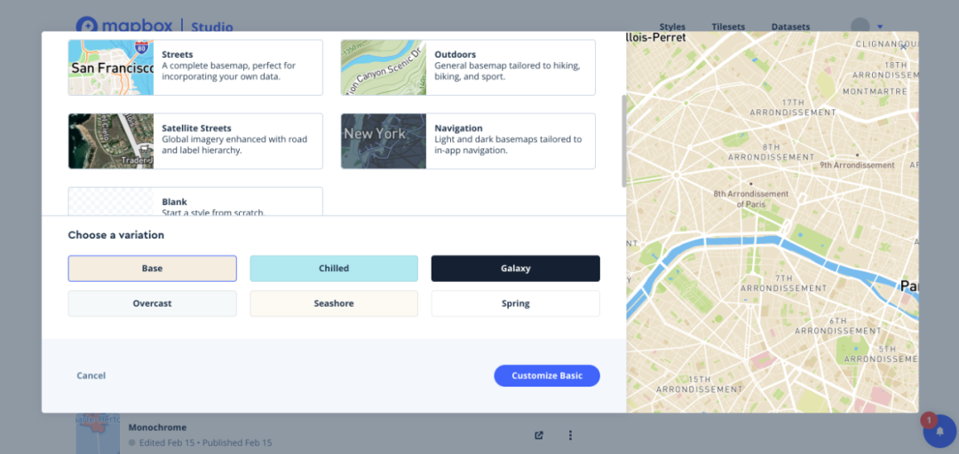Click the Mapbox logo icon

pyautogui.click(x=85, y=26)
